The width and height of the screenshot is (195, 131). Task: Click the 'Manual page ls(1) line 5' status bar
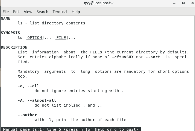click(71, 129)
